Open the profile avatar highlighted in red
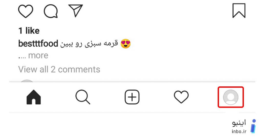This screenshot has width=262, height=140. click(x=231, y=97)
